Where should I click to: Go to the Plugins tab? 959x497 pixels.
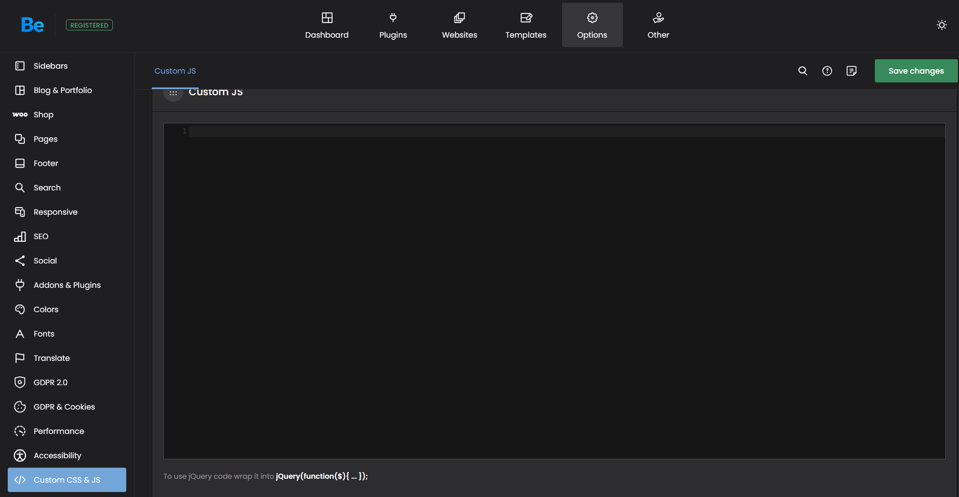click(393, 25)
